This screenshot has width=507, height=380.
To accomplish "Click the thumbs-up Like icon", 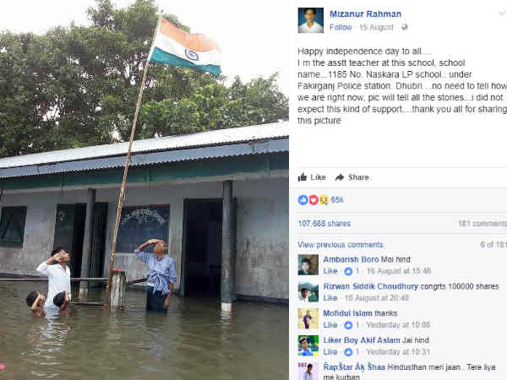I will [x=303, y=177].
